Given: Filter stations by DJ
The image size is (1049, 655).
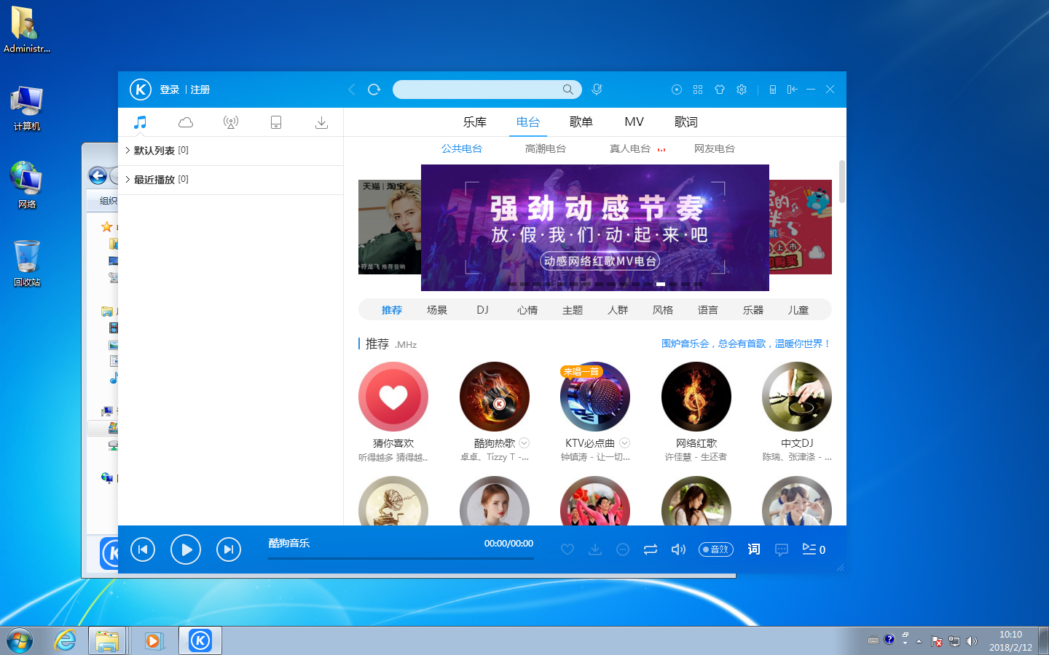Looking at the screenshot, I should tap(482, 310).
